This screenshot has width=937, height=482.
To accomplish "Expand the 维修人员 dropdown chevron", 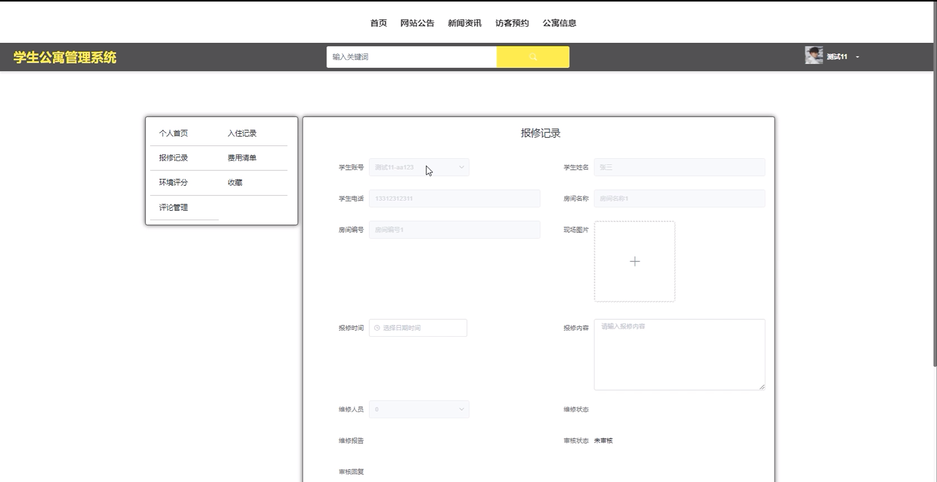I will [x=461, y=409].
